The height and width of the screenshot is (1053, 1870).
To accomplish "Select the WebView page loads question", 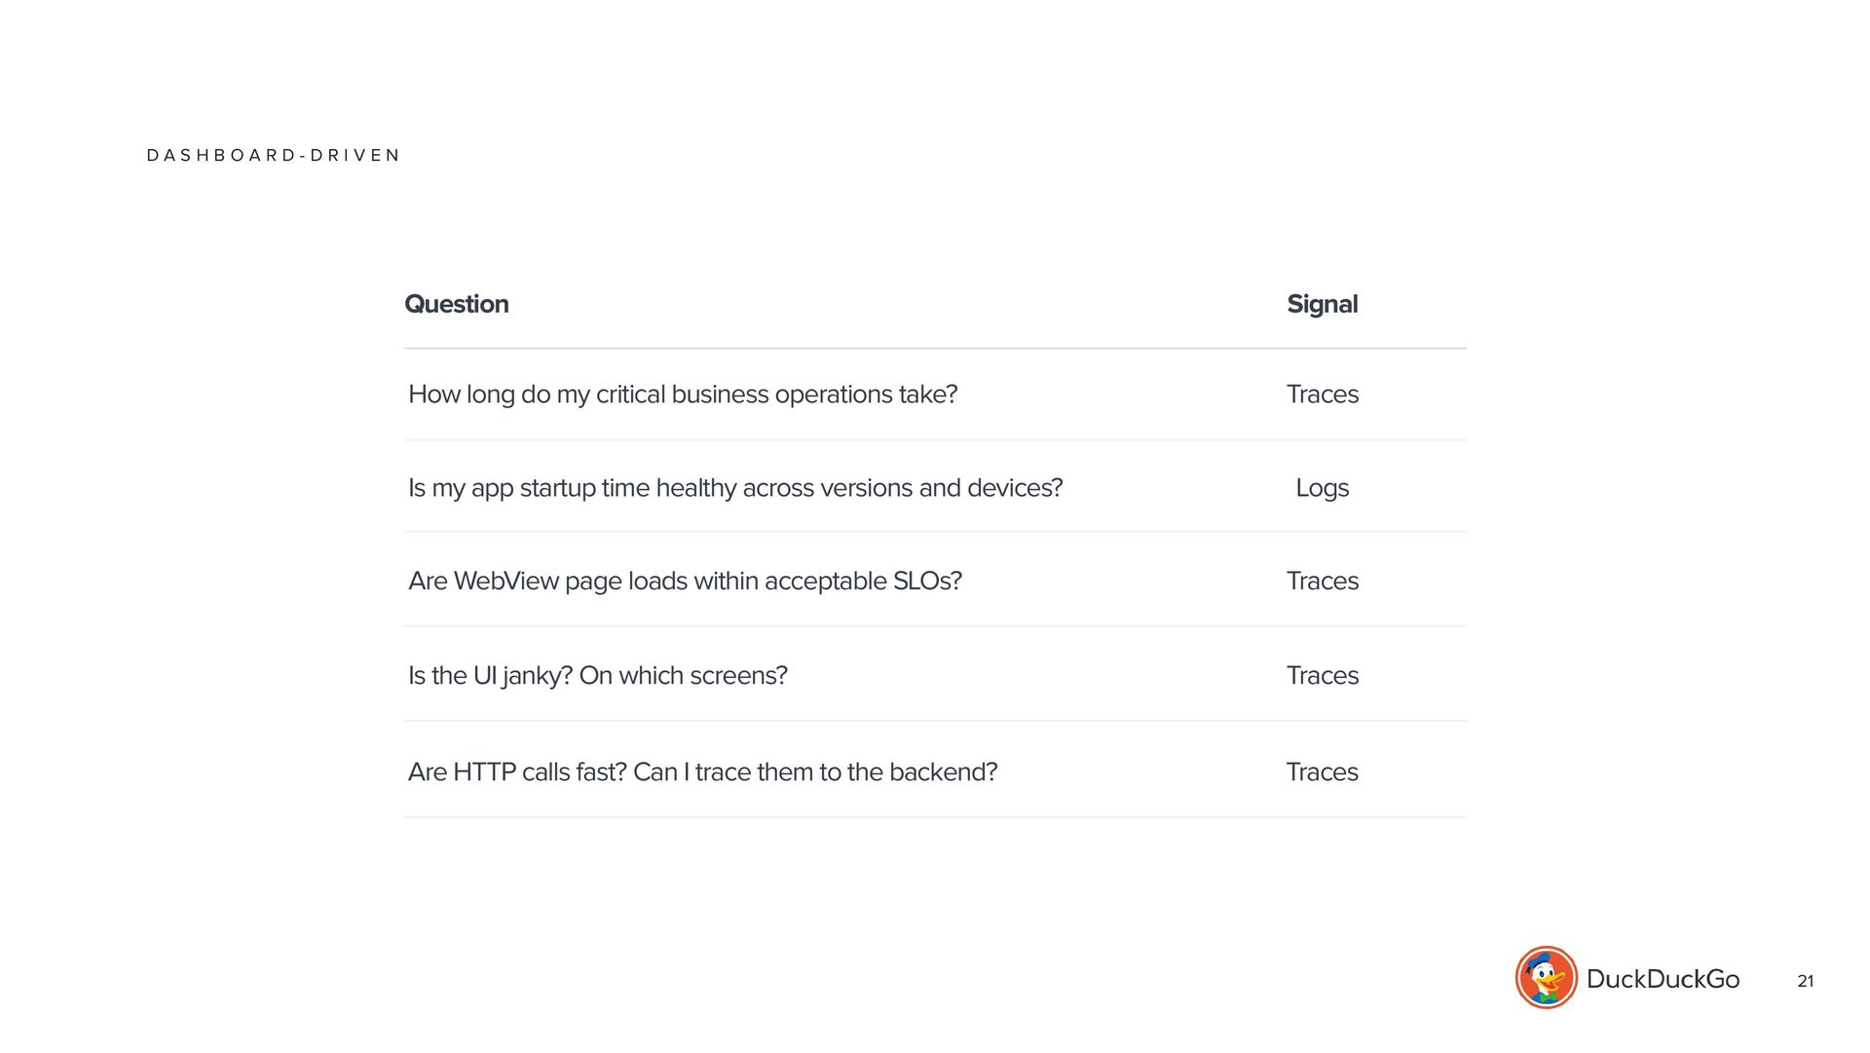I will 685,582.
